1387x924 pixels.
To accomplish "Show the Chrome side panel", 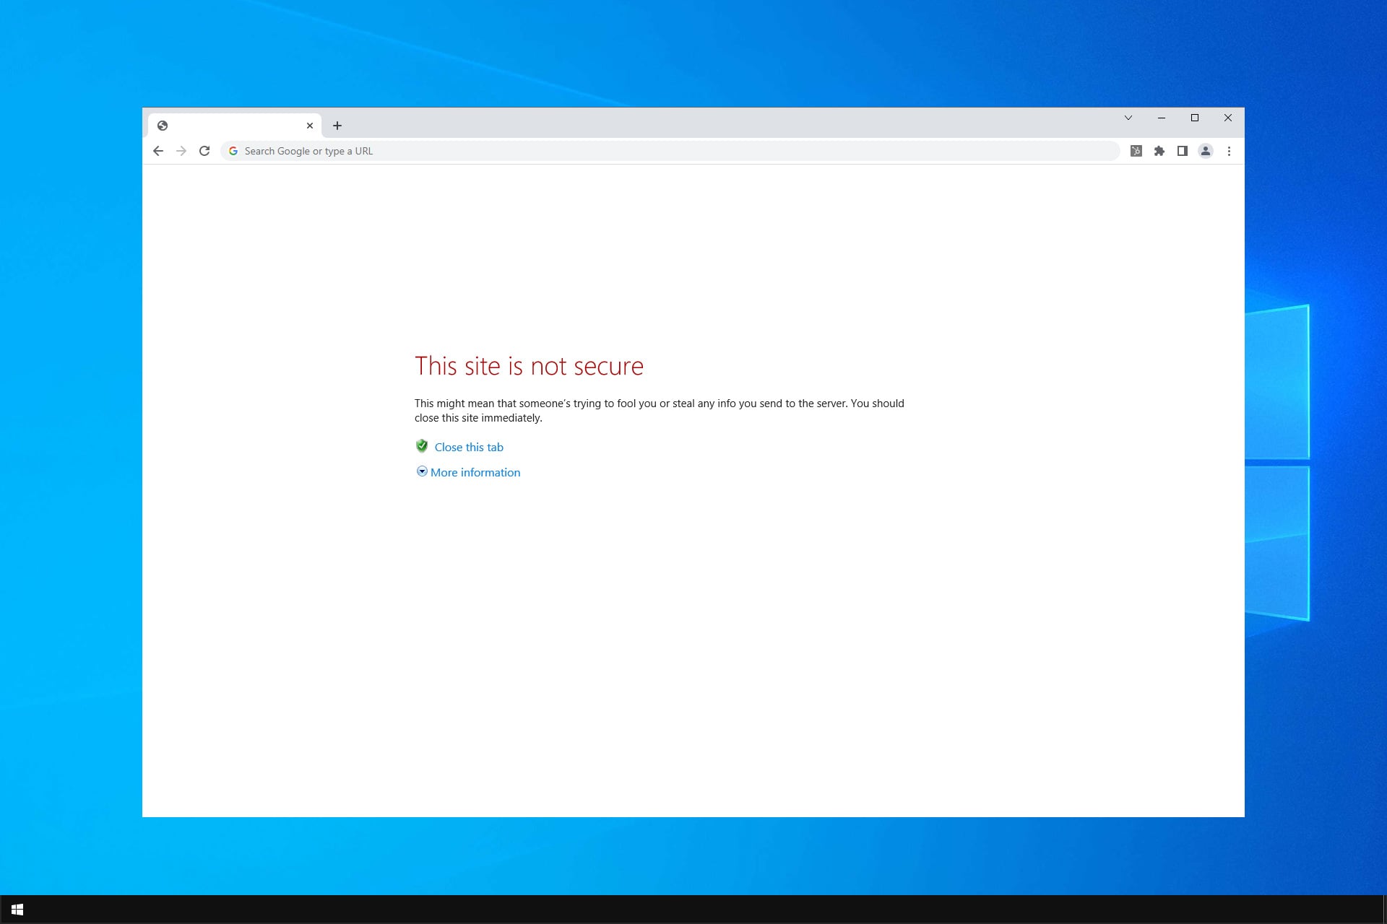I will click(1183, 151).
